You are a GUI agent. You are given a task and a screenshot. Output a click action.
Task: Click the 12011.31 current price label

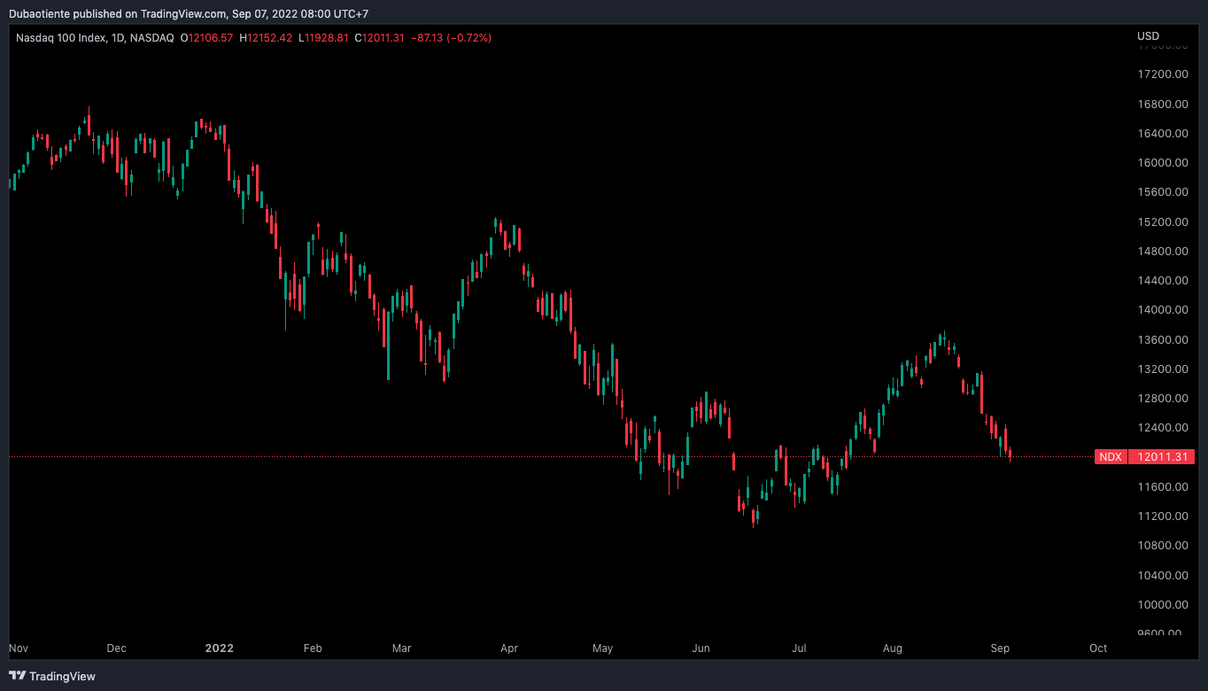tap(1162, 457)
